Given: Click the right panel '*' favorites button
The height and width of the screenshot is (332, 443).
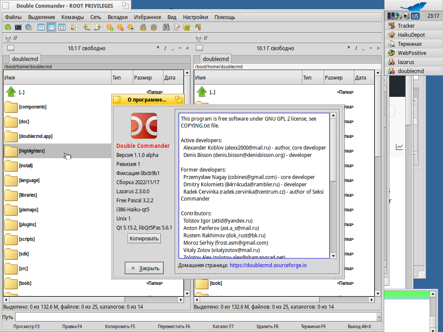Looking at the screenshot, I should [349, 48].
